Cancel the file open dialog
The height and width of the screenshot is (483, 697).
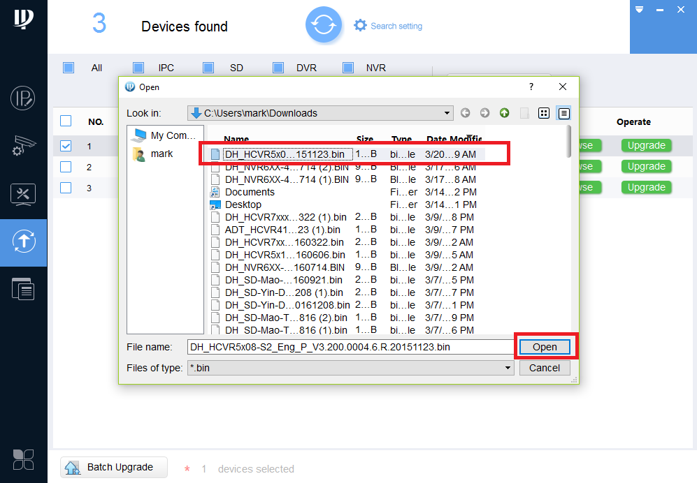click(x=545, y=368)
